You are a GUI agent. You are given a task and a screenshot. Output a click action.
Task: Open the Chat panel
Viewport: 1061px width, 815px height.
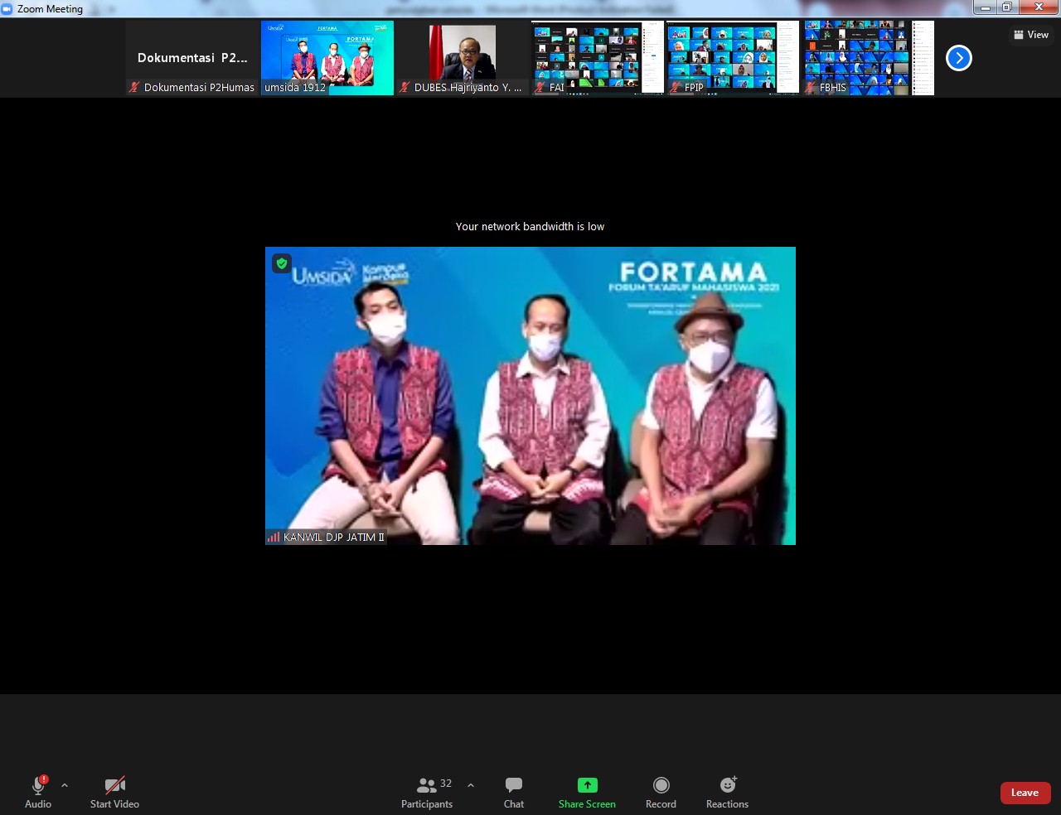pos(513,791)
